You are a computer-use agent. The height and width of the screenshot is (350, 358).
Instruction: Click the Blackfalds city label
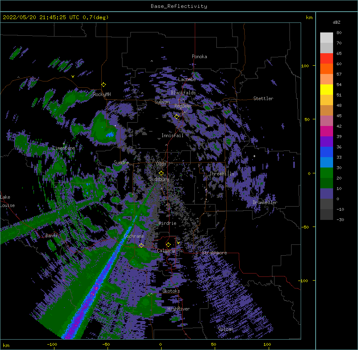coord(183,93)
